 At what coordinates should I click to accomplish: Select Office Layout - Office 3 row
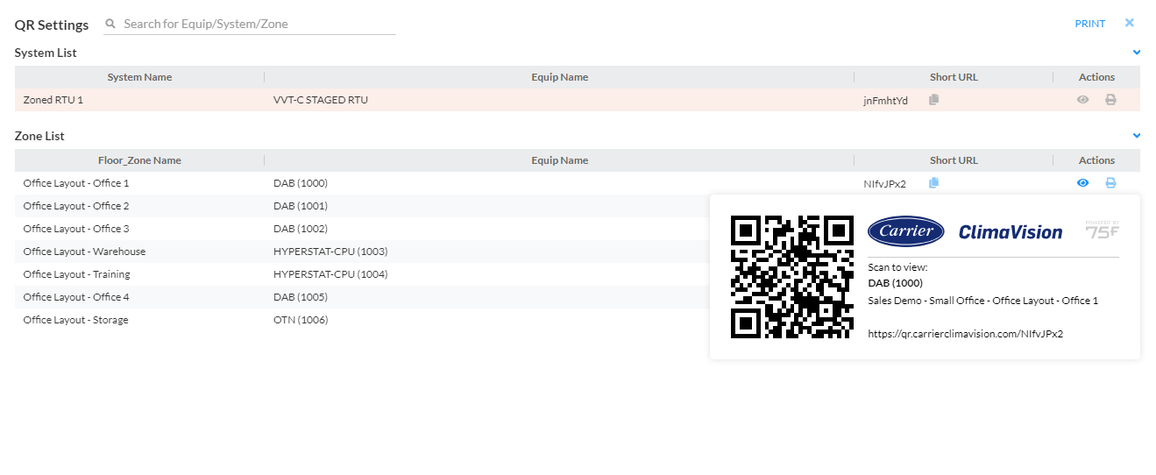[x=362, y=229]
